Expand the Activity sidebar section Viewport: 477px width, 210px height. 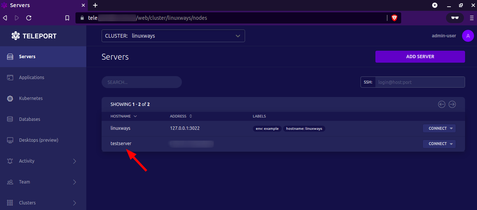click(x=43, y=161)
